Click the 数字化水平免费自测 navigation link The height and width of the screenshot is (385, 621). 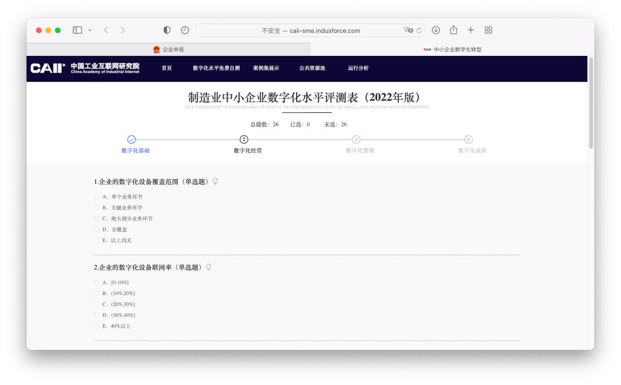tap(217, 67)
